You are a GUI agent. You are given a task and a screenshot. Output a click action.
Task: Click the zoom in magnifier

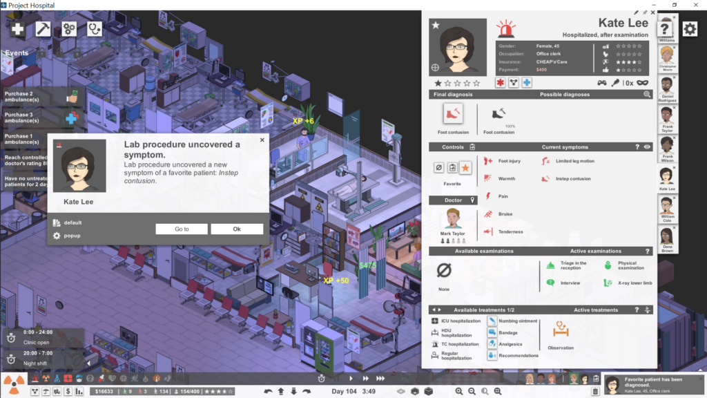(x=459, y=391)
